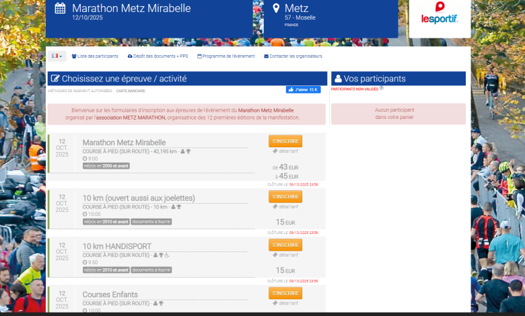Click the calendar icon beside Marathon Metz Mirabelle

point(61,8)
